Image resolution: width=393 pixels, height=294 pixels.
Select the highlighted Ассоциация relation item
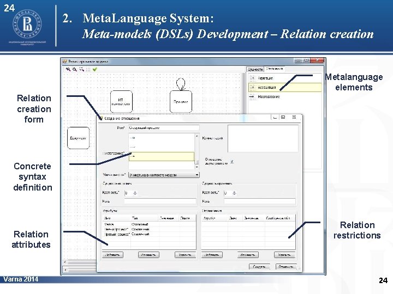(285, 87)
